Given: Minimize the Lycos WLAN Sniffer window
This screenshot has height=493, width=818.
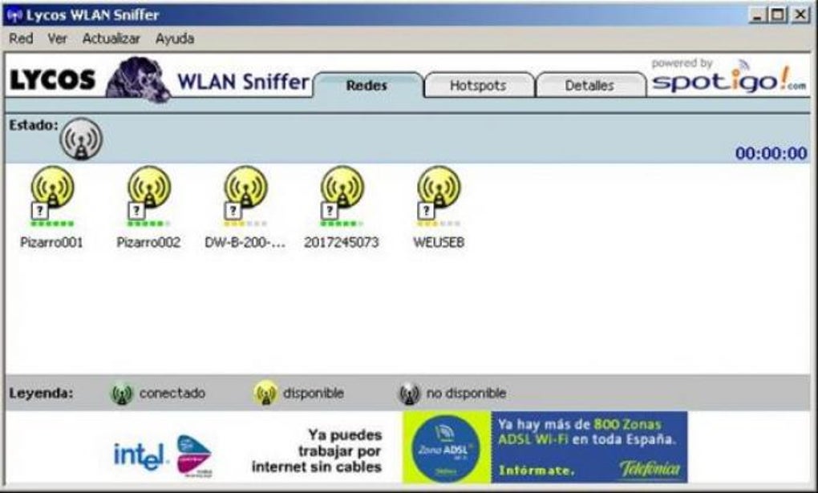Looking at the screenshot, I should pyautogui.click(x=758, y=15).
